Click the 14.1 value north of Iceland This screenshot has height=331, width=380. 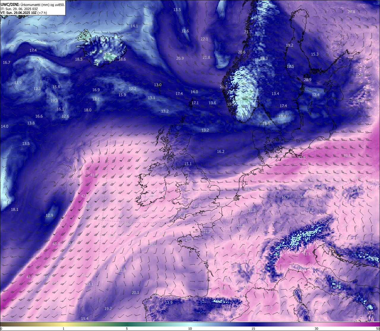(x=134, y=26)
